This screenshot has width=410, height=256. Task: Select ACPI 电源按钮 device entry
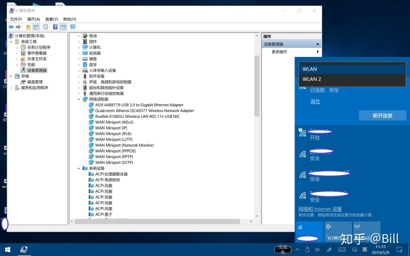[x=108, y=180]
